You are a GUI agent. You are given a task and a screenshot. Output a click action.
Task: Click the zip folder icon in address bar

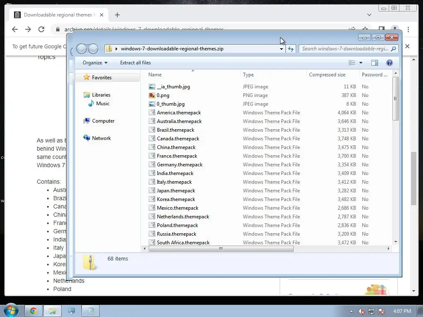pyautogui.click(x=109, y=49)
